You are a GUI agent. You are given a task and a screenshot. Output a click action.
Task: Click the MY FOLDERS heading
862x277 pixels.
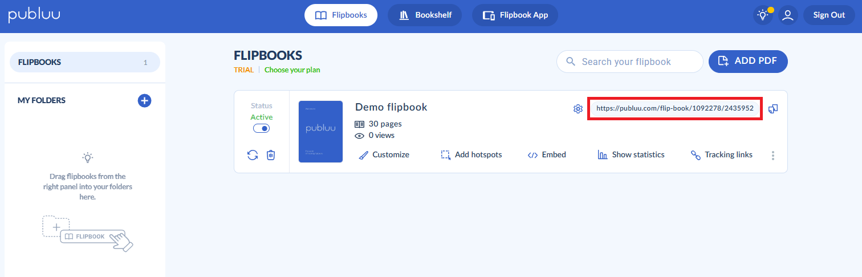42,100
